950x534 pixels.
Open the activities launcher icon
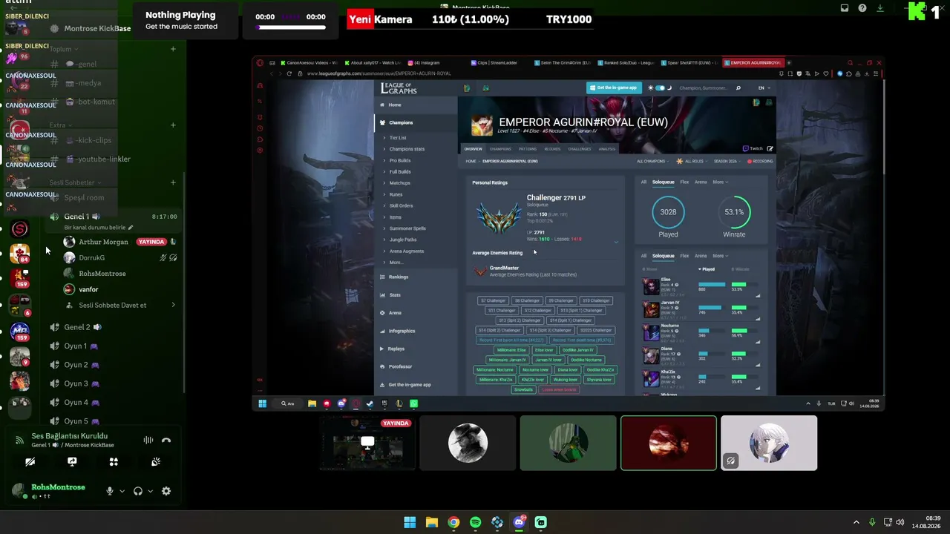(114, 461)
